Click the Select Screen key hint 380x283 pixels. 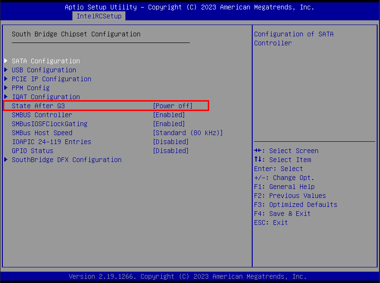286,151
